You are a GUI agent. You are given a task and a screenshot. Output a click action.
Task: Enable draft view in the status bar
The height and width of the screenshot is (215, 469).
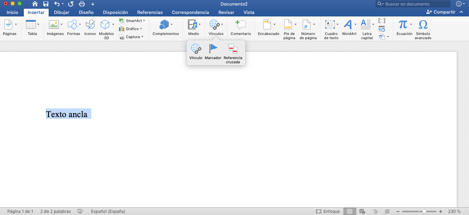pyautogui.click(x=387, y=211)
